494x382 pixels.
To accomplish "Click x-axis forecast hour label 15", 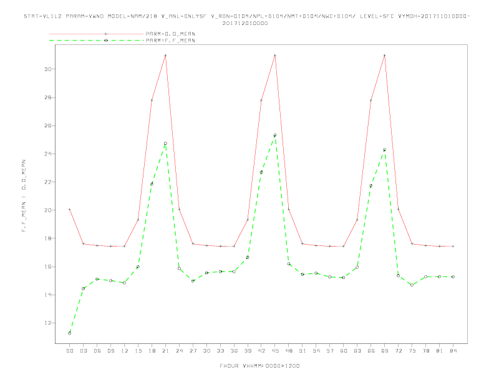I will pos(138,351).
